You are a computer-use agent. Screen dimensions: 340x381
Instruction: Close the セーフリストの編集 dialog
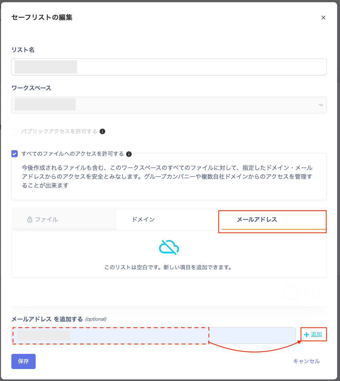click(323, 18)
